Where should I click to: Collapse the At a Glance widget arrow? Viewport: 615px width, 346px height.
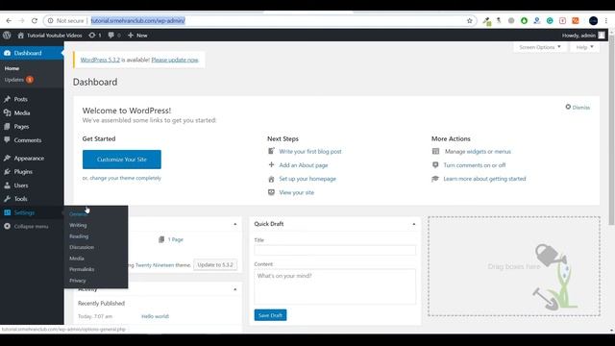234,224
